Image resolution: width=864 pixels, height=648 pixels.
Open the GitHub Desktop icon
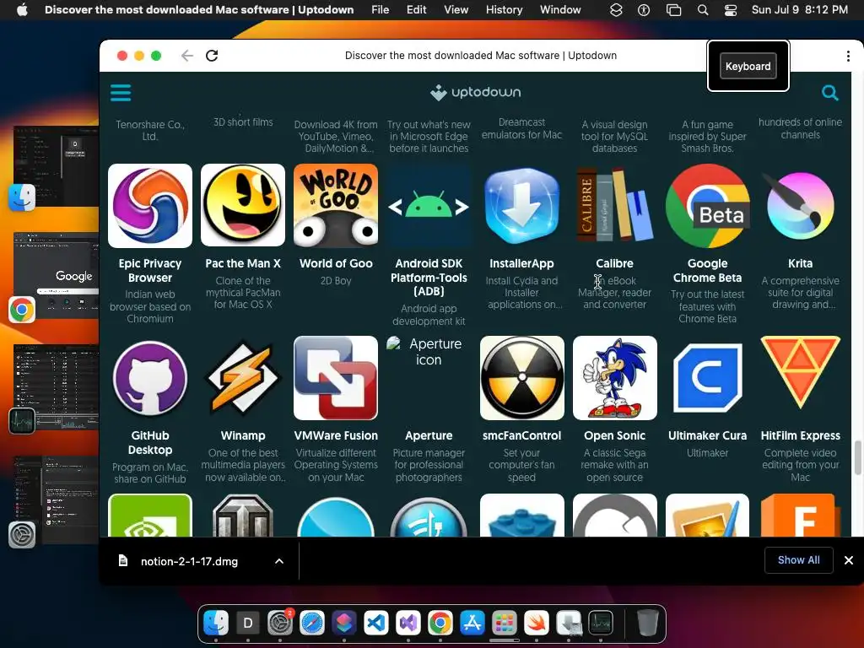(x=150, y=378)
